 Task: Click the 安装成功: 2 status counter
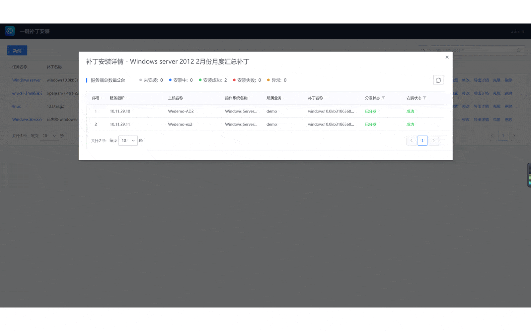click(213, 80)
